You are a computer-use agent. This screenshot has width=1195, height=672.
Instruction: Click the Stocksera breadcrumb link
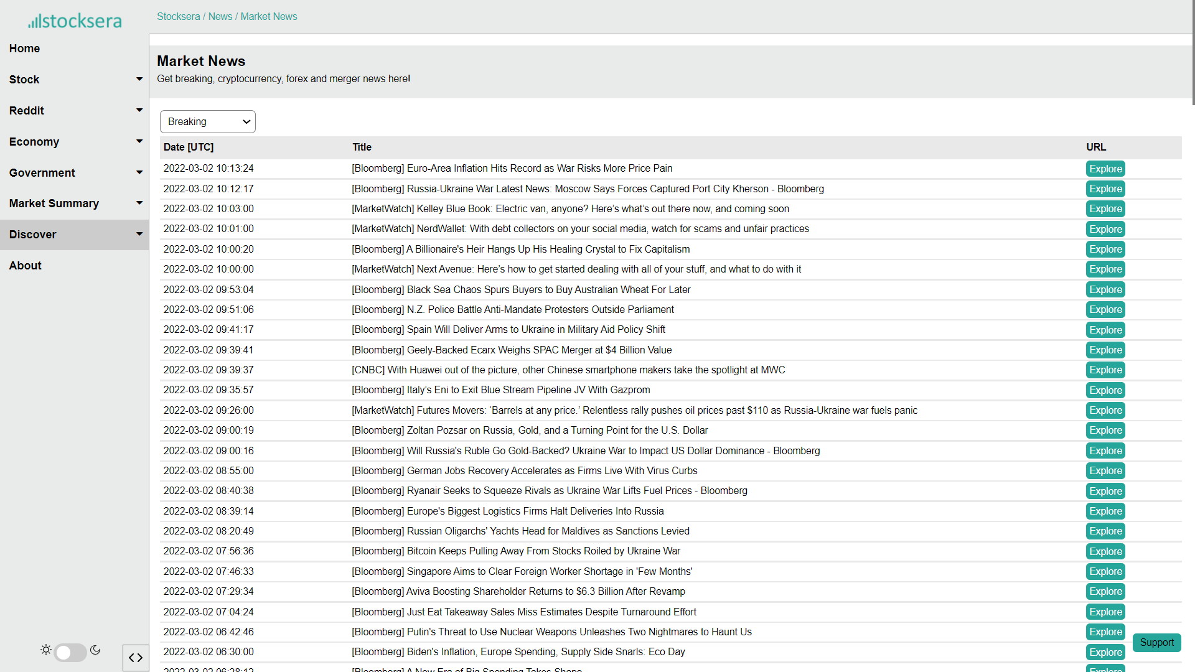pos(178,17)
